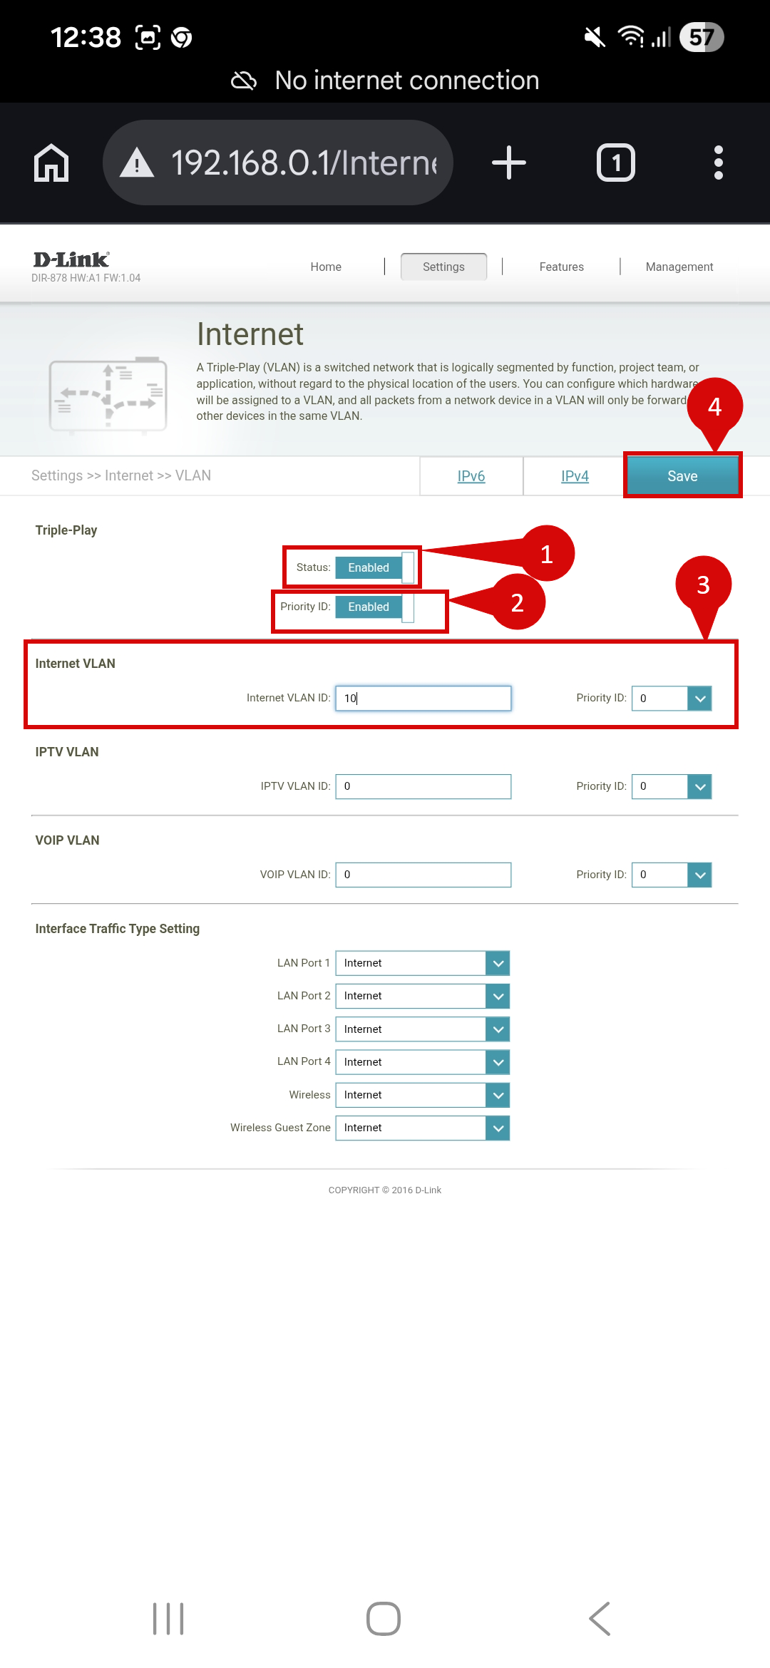Toggle the Triple-Play Priority ID switch
This screenshot has width=770, height=1668.
[x=374, y=607]
